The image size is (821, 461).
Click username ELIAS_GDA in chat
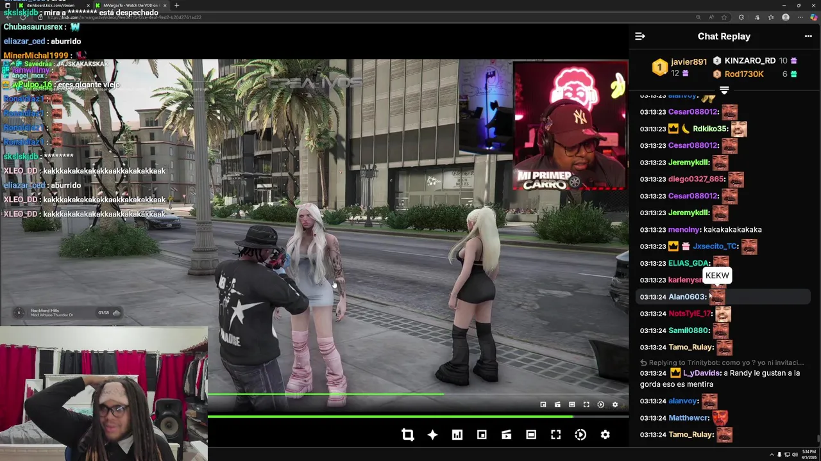click(688, 263)
